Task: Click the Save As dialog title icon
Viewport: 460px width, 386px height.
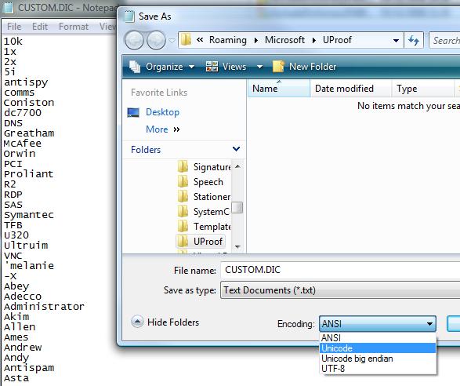Action: pyautogui.click(x=129, y=16)
